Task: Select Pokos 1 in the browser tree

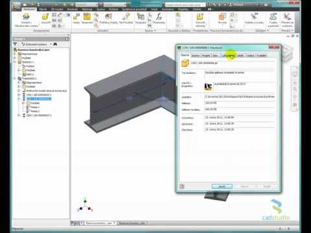Action: (x=35, y=107)
